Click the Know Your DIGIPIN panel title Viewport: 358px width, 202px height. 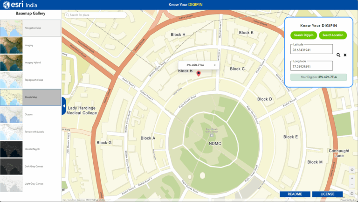coord(318,26)
